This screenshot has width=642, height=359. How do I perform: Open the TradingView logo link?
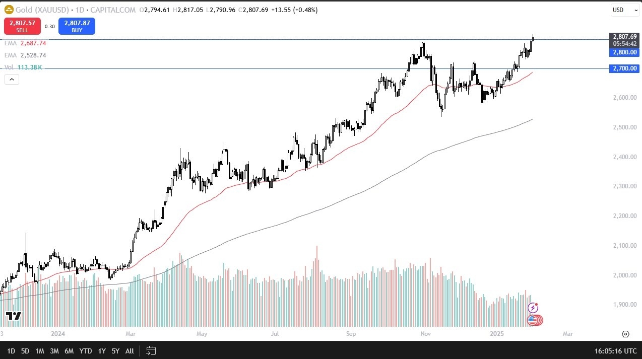(x=14, y=316)
